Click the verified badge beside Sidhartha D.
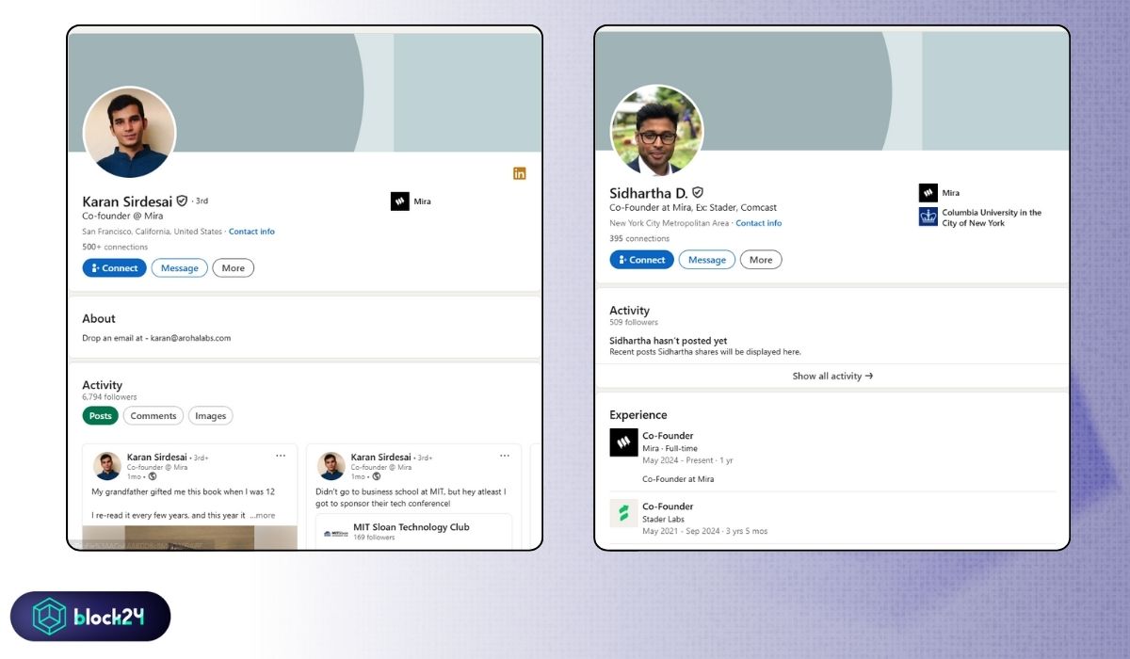The image size is (1130, 659). 698,193
